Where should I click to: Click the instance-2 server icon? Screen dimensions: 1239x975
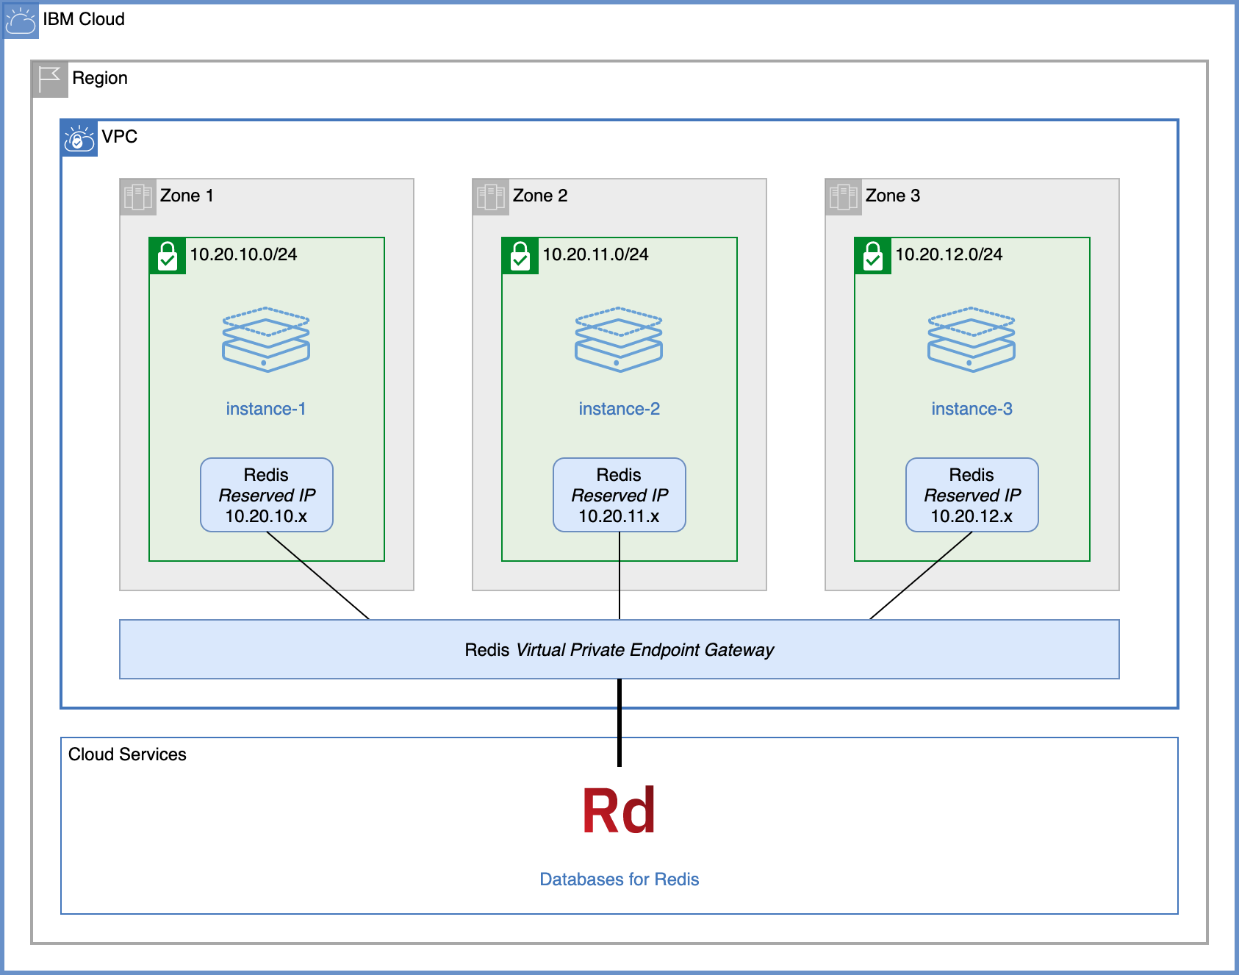tap(619, 340)
